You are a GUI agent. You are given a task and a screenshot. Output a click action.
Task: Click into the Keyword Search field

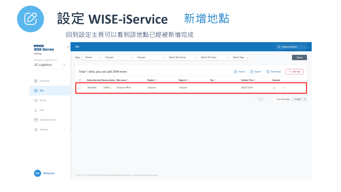tap(293, 47)
